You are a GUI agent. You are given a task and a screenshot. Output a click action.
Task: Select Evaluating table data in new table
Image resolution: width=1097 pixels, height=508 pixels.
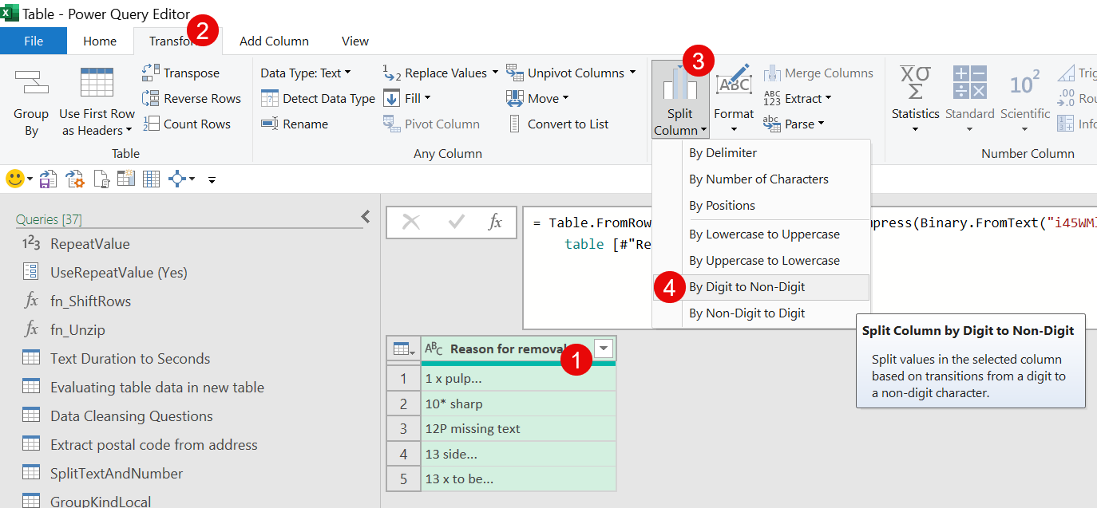156,388
